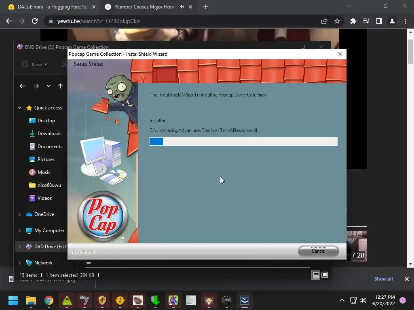This screenshot has height=310, width=414.
Task: Go forward in File Explorer
Action: (x=36, y=86)
